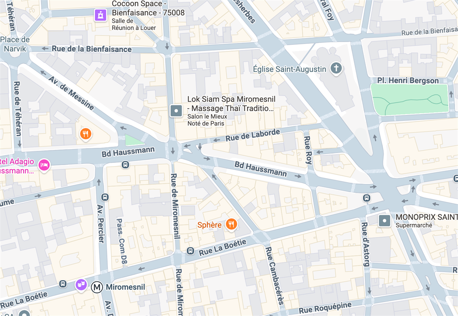This screenshot has width=458, height=316.
Task: Select the orange restaurant pin near Av. de Messine
Action: (x=85, y=134)
